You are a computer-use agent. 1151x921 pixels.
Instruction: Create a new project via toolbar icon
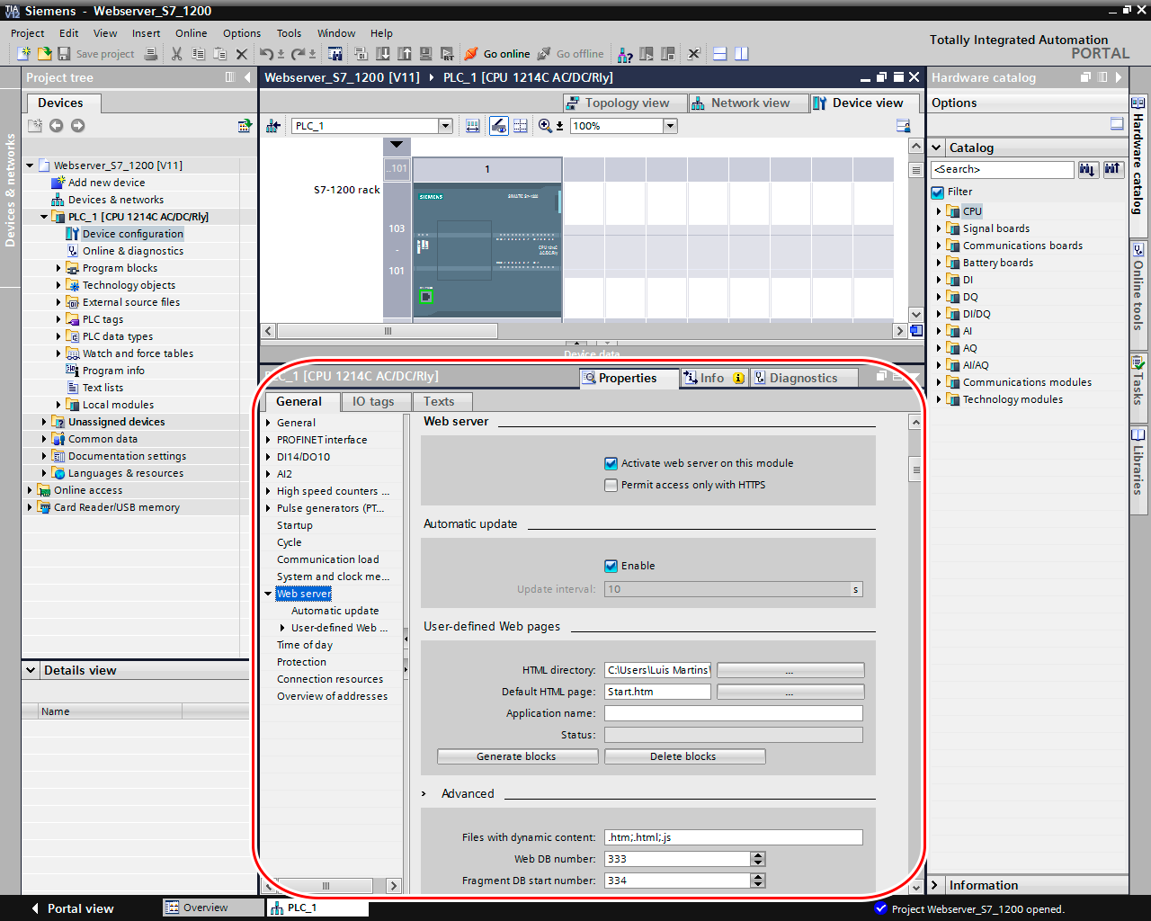point(24,54)
